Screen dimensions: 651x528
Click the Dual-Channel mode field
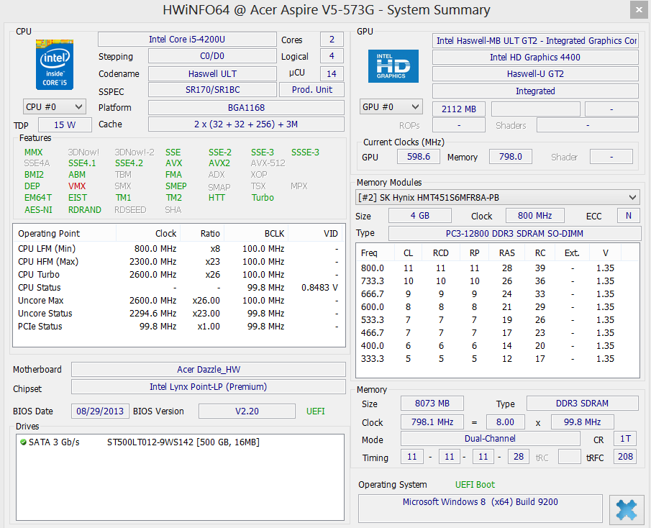[491, 439]
